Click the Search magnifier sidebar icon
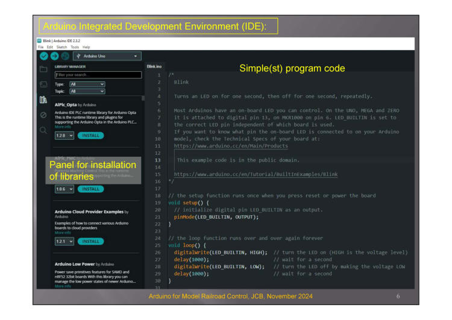The width and height of the screenshot is (452, 320). click(43, 130)
